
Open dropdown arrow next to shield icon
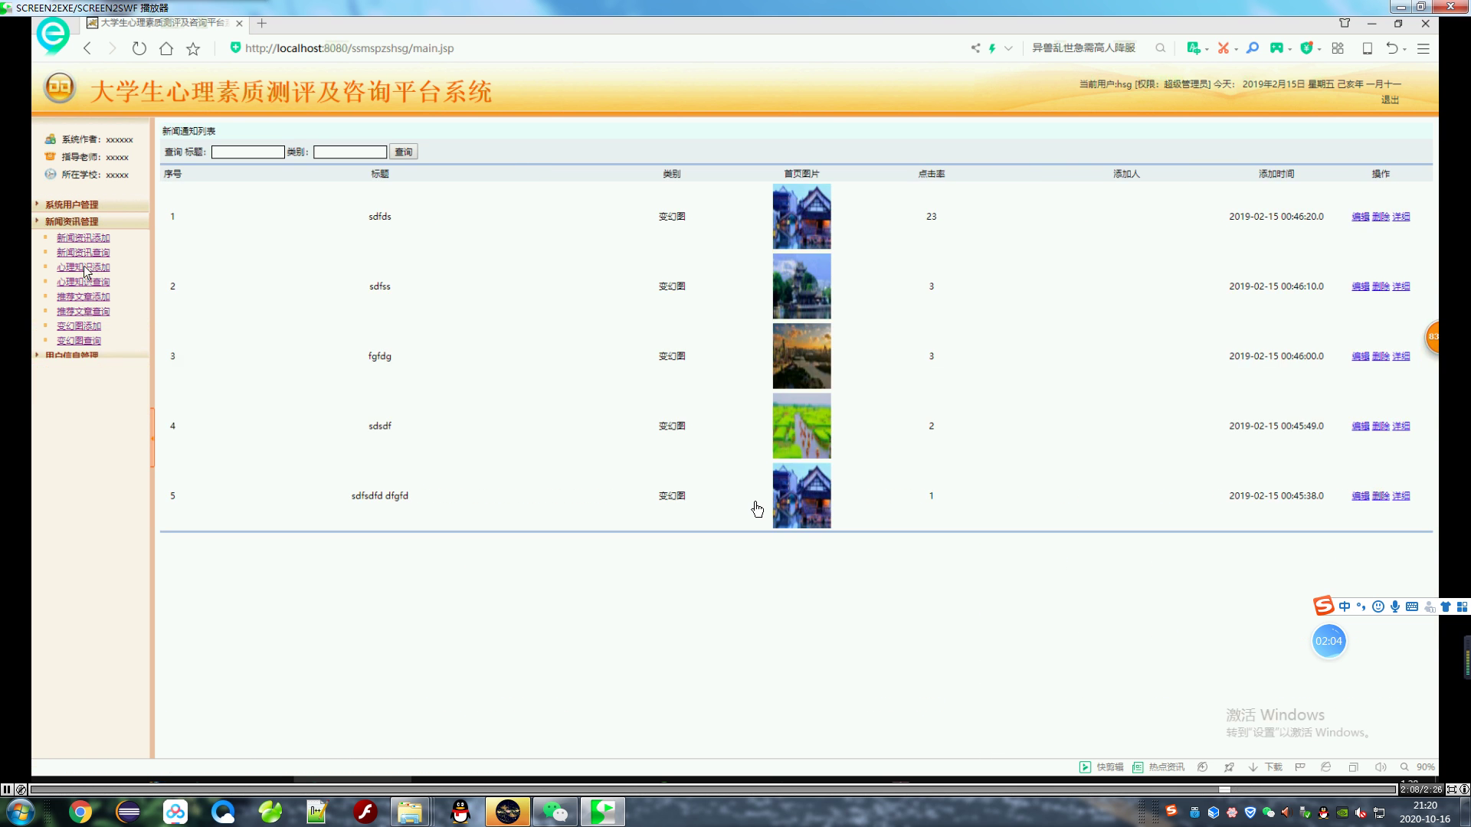pos(1319,49)
